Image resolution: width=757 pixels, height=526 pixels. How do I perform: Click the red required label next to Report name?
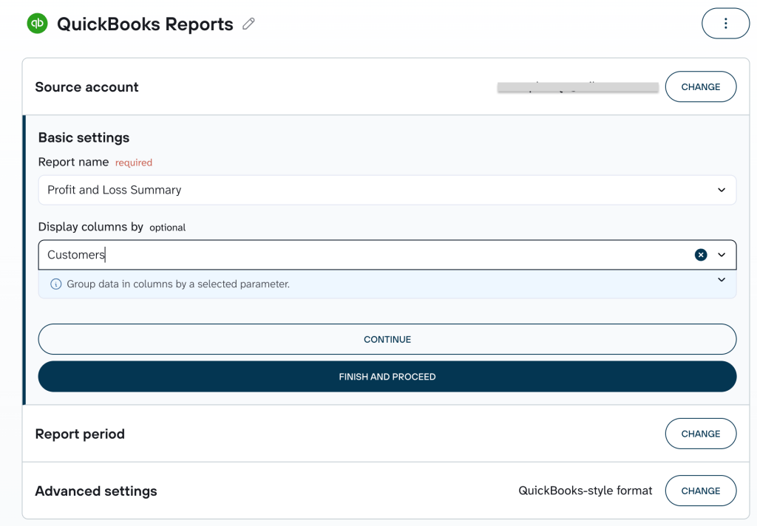pos(134,163)
